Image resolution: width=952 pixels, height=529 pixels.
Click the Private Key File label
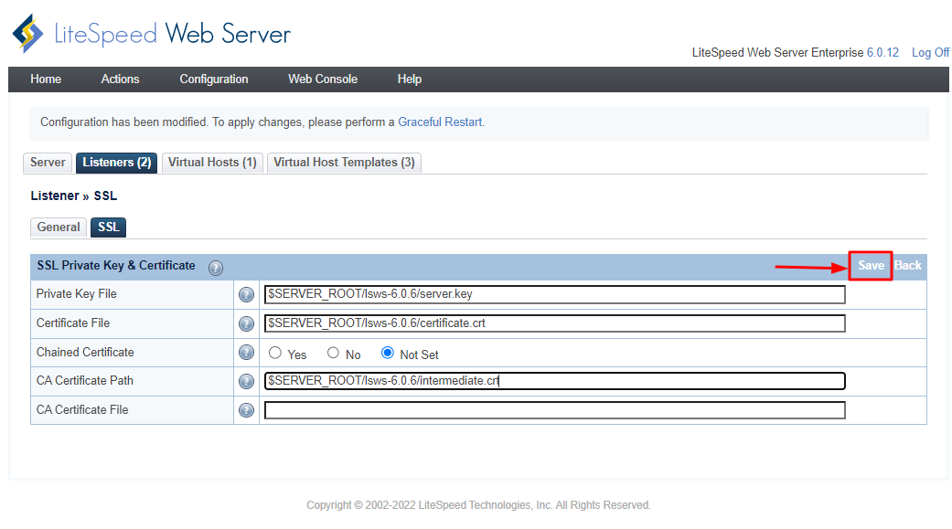click(x=77, y=293)
